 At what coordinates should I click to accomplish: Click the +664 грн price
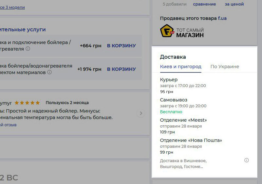[91, 46]
